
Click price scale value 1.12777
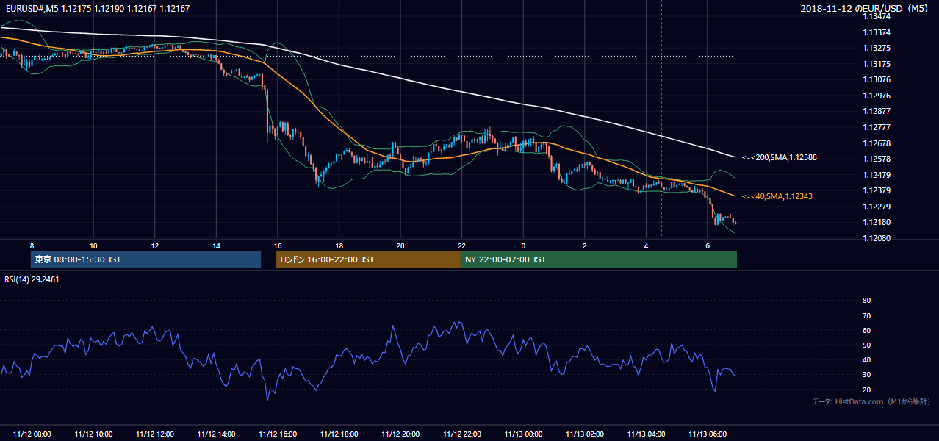tap(877, 127)
